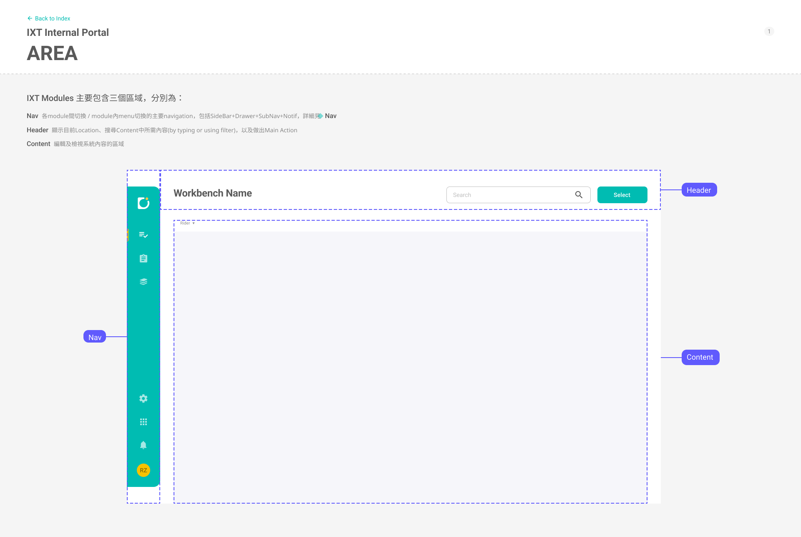This screenshot has height=537, width=801.
Task: Open settings gear in the sidebar
Action: 143,398
